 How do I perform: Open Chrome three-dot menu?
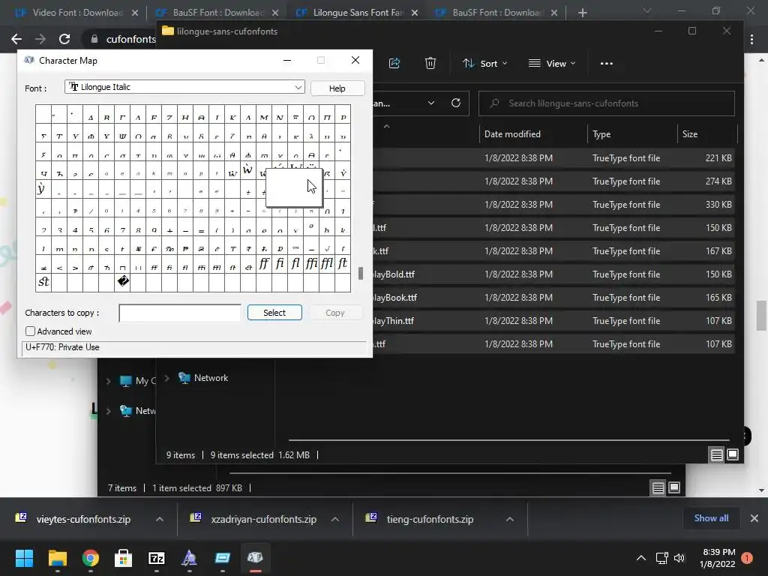(751, 39)
